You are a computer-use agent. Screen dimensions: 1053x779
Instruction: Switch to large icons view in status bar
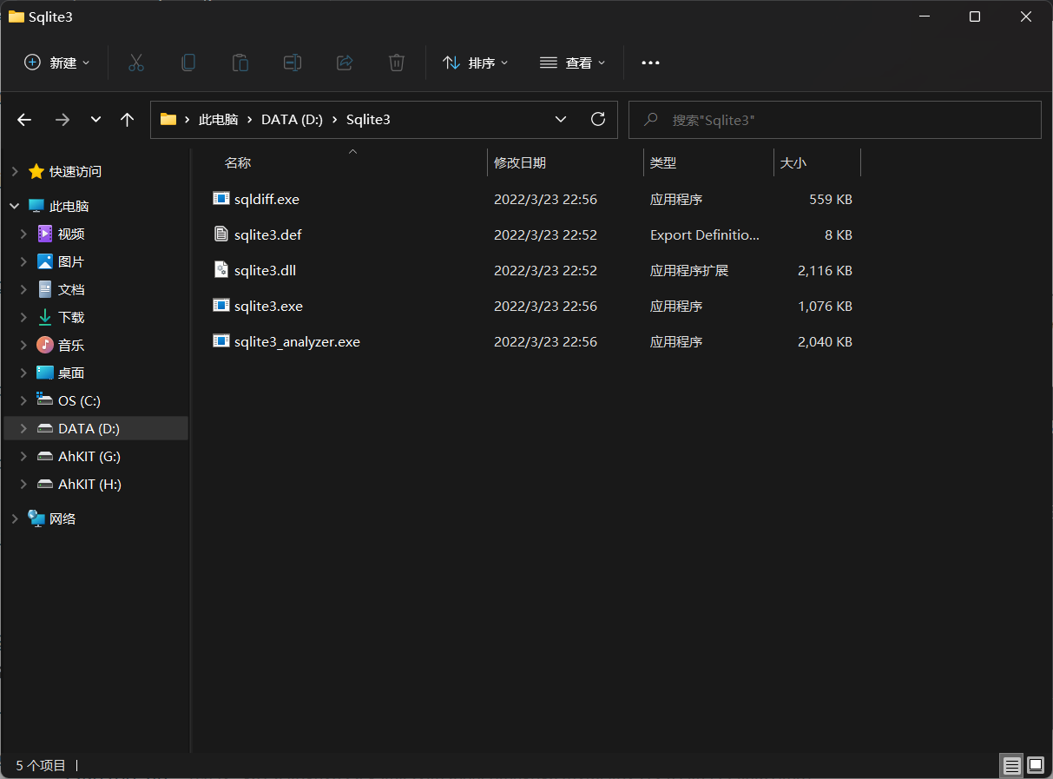pyautogui.click(x=1036, y=766)
